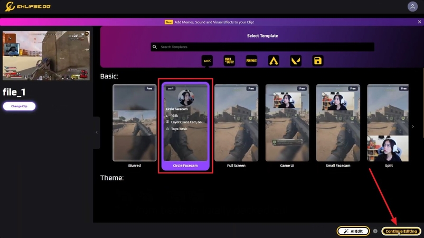Show next templates with right arrow
Image resolution: width=424 pixels, height=238 pixels.
(413, 126)
